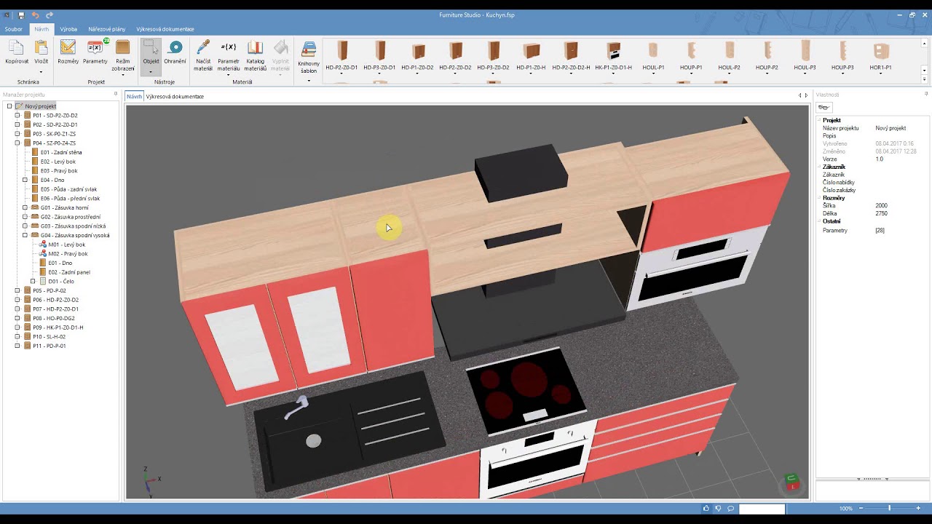Select E03 - Pravý bok in project tree
Image resolution: width=932 pixels, height=524 pixels.
tap(58, 171)
